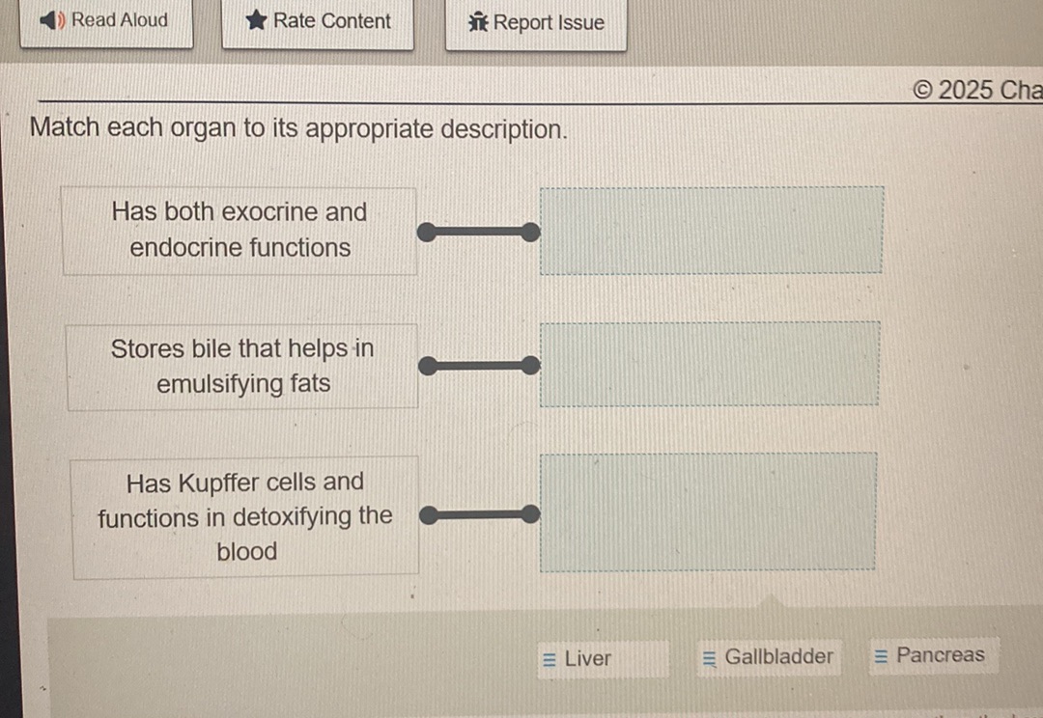Click the Read Aloud speaker icon

point(52,20)
